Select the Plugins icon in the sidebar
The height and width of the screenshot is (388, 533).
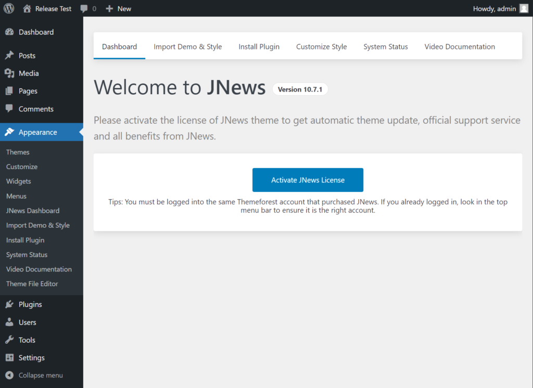coord(9,304)
